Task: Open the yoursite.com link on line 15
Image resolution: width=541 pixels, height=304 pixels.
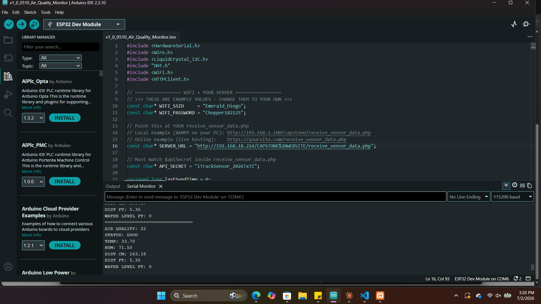Action: coord(287,140)
